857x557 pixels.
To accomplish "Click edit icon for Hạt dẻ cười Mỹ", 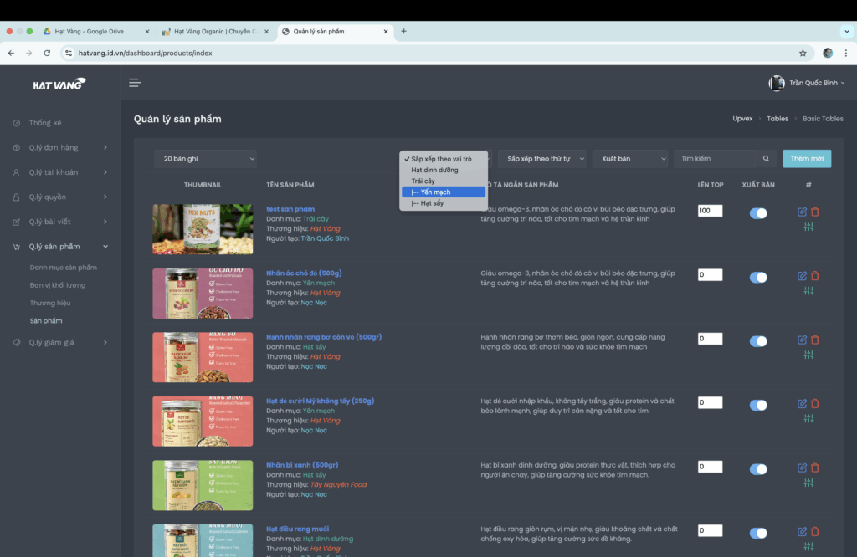I will pos(802,404).
